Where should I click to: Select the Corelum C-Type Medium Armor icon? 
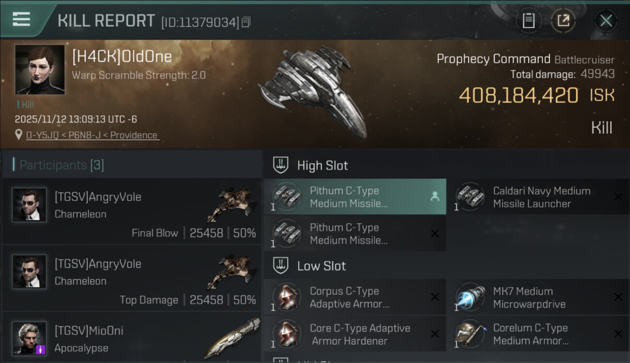(x=471, y=334)
